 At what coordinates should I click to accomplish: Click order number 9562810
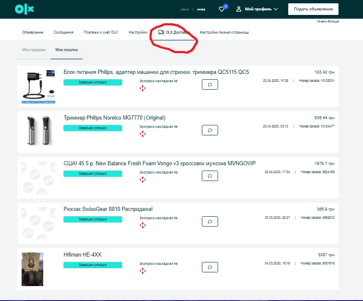[318, 218]
